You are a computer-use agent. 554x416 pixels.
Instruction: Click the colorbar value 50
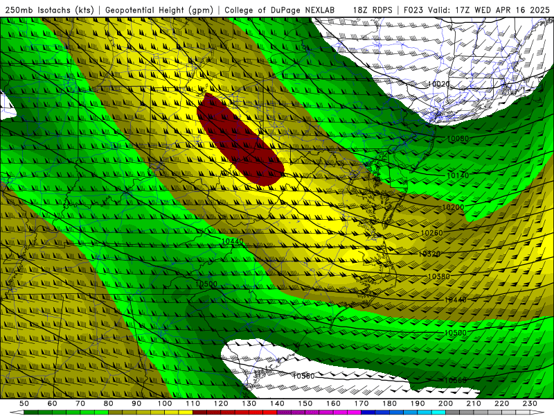point(24,404)
